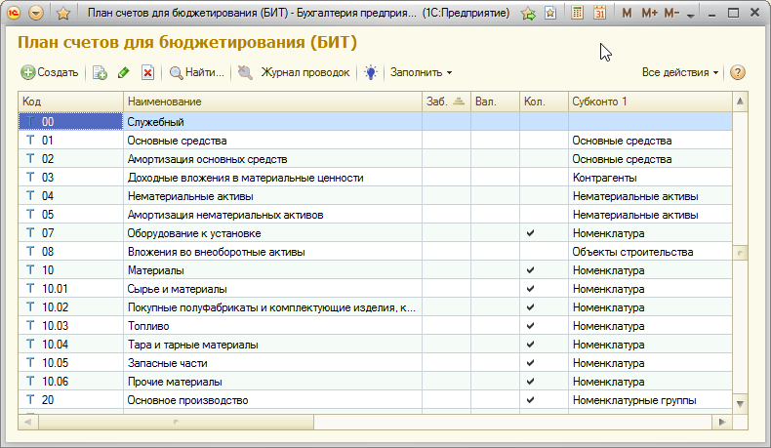Toggle Кол. checkmark for Тара и тарные материалы
The width and height of the screenshot is (771, 448).
tap(530, 345)
